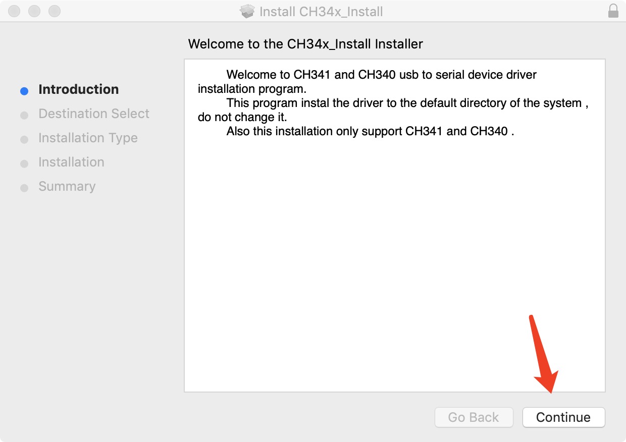Select the Introduction step in the sidebar

[x=78, y=89]
